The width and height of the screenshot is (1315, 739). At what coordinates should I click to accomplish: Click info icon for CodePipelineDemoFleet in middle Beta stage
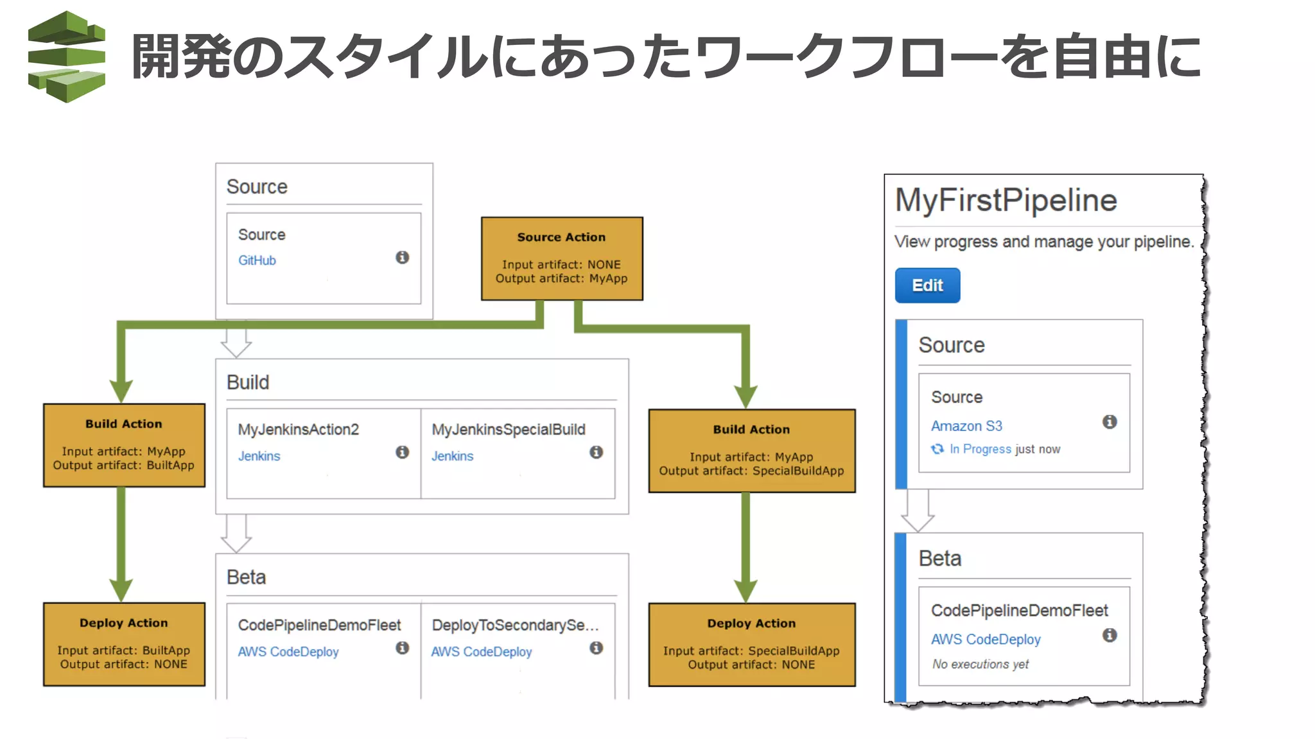click(x=402, y=648)
